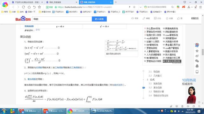
Task: Open the WeChat share icon on sidebar
Action: click(197, 61)
